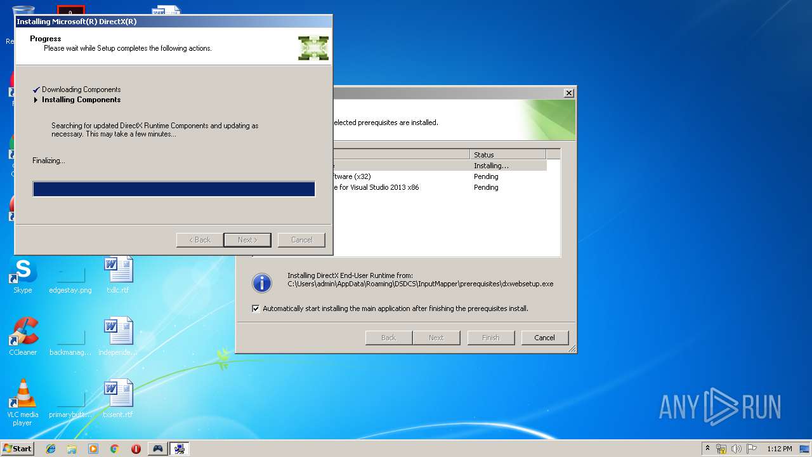Open the CCleaner desktop shortcut
Screen dimensions: 812x457
(23, 336)
